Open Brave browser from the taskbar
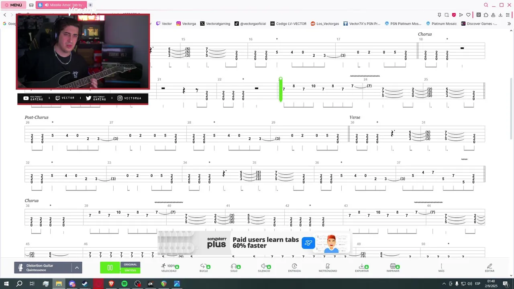This screenshot has height=289, width=514. (x=111, y=284)
